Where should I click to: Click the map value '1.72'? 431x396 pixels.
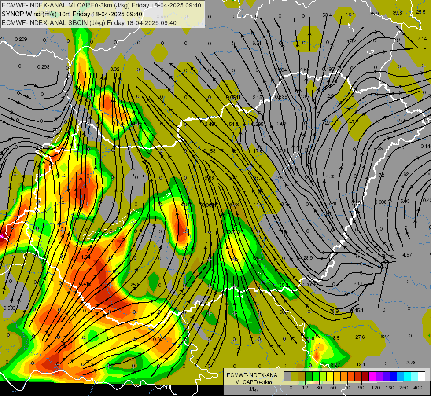(379, 175)
